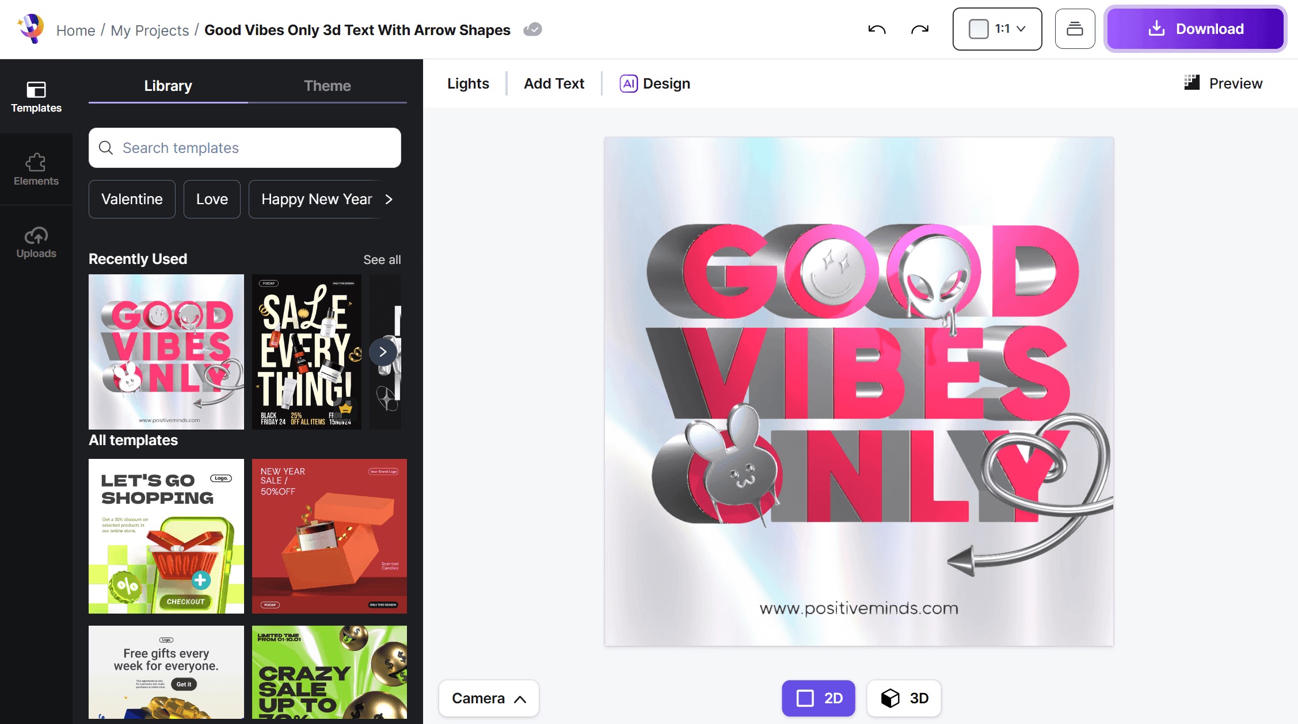The height and width of the screenshot is (724, 1298).
Task: Click the Templates panel icon
Action: [x=36, y=95]
